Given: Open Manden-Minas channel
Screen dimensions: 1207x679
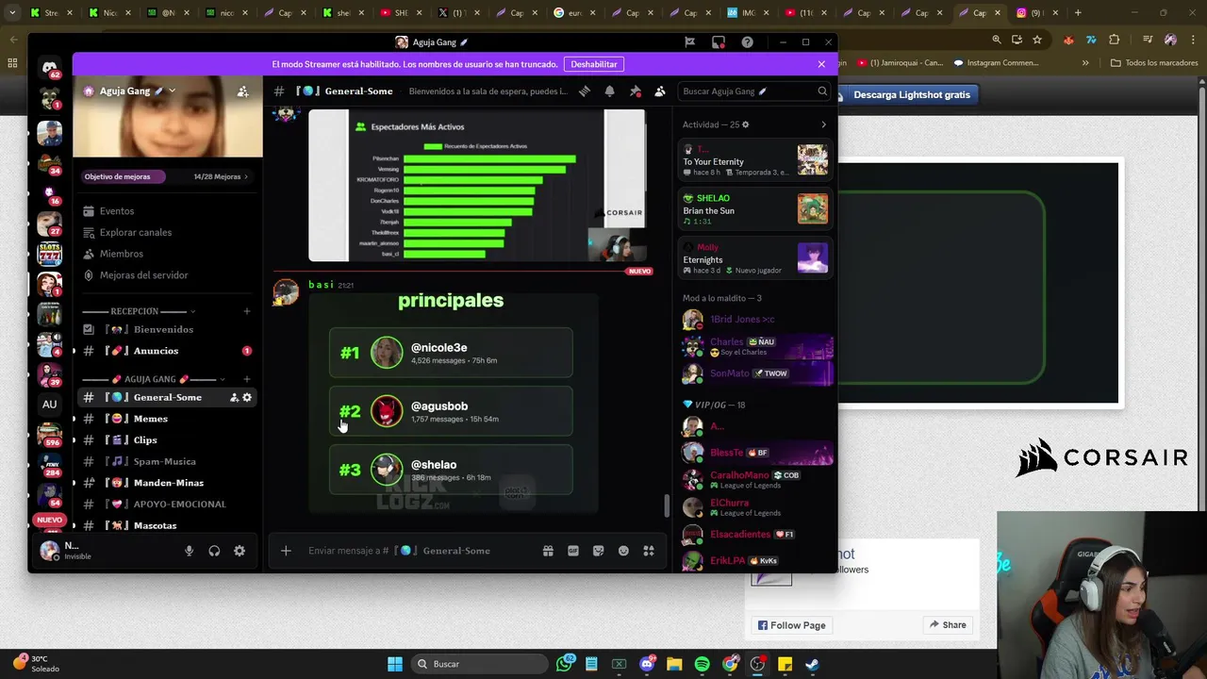Looking at the screenshot, I should (x=167, y=483).
